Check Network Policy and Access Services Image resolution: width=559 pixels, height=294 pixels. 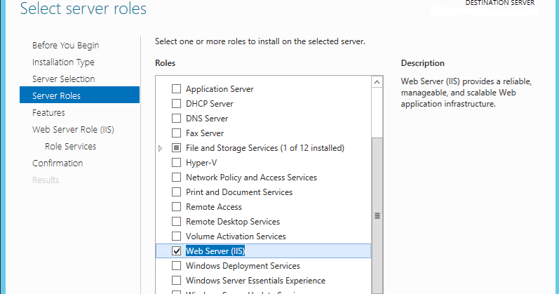pyautogui.click(x=177, y=178)
